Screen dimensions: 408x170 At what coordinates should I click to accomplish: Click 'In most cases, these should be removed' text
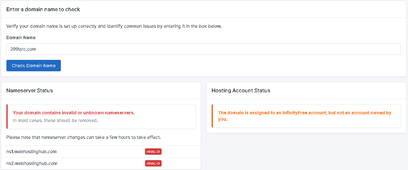(55, 120)
